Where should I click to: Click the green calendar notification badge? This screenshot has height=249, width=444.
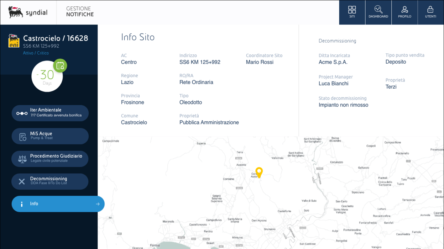[60, 66]
